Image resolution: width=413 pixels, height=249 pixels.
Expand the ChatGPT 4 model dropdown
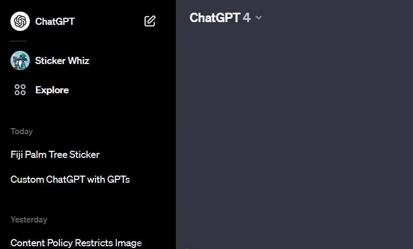click(x=226, y=18)
